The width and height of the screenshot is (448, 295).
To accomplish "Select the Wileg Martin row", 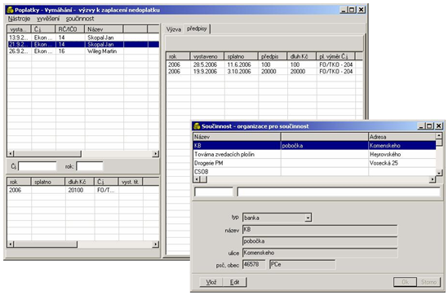I will pyautogui.click(x=83, y=51).
